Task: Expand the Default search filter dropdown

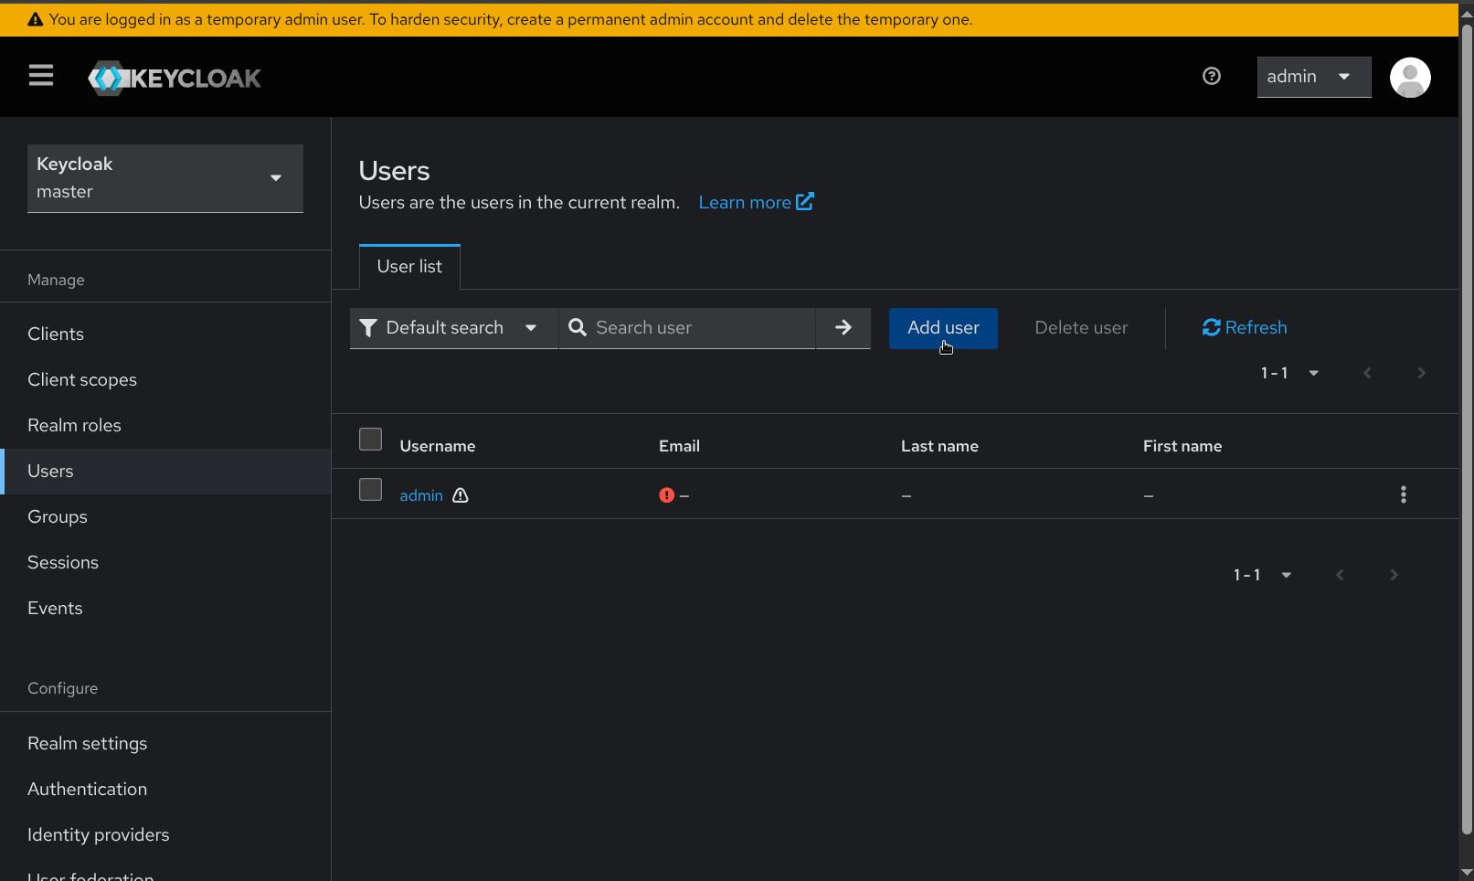Action: pos(454,327)
